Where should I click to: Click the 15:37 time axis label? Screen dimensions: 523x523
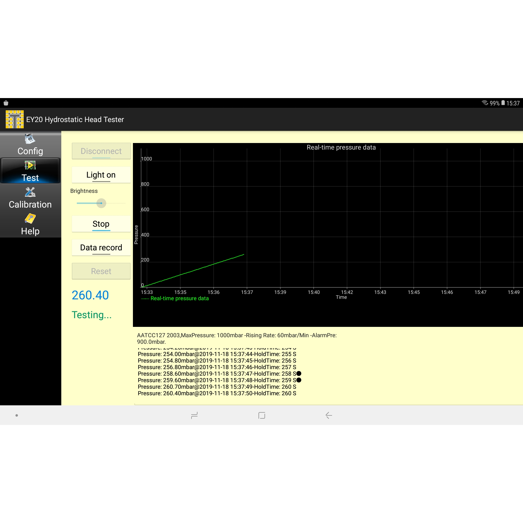pyautogui.click(x=247, y=292)
